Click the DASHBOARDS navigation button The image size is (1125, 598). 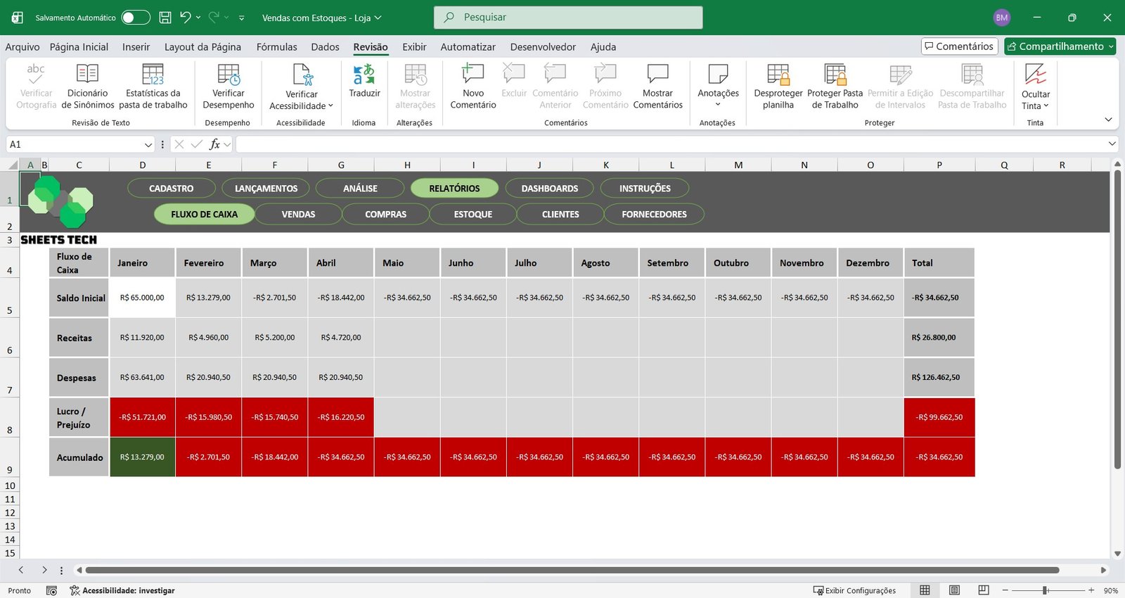click(549, 189)
